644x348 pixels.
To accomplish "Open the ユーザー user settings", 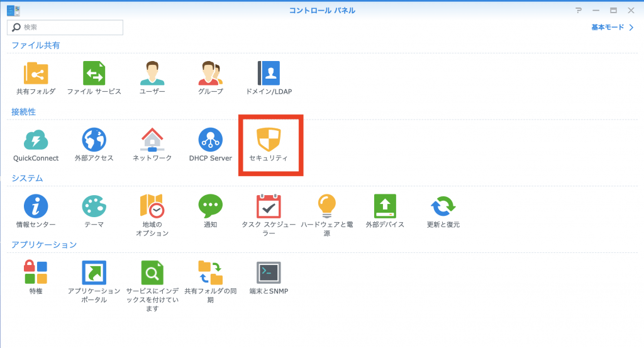I will click(x=152, y=74).
